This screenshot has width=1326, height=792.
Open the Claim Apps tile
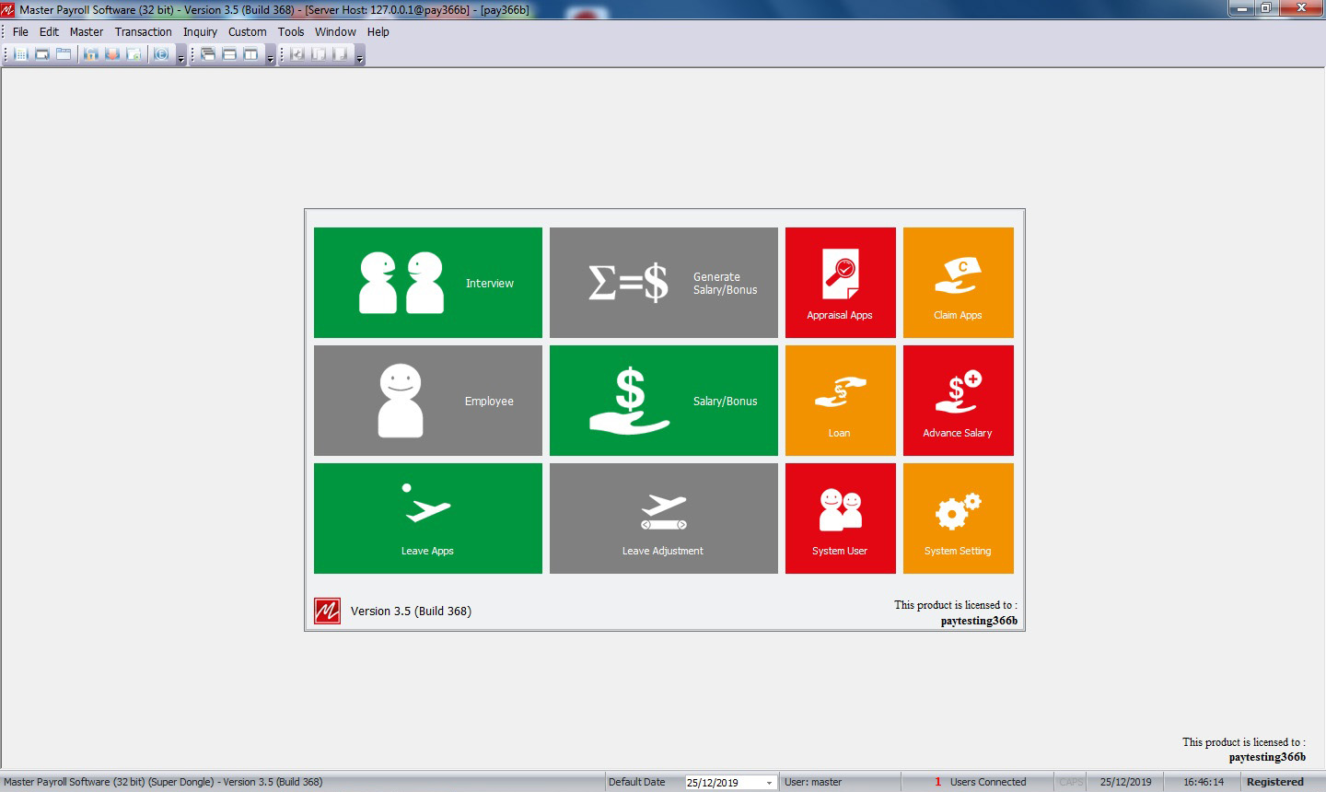pyautogui.click(x=959, y=283)
